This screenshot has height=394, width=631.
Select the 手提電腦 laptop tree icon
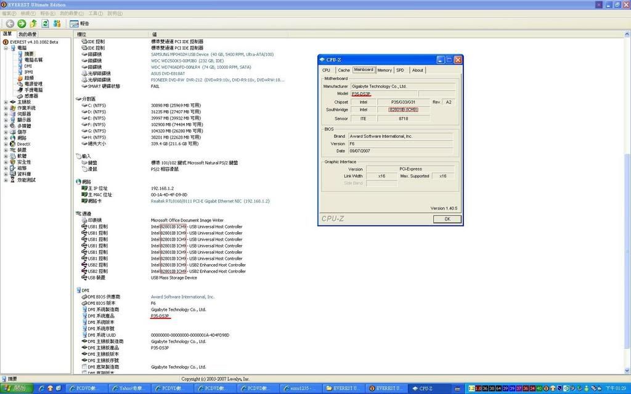pyautogui.click(x=20, y=90)
